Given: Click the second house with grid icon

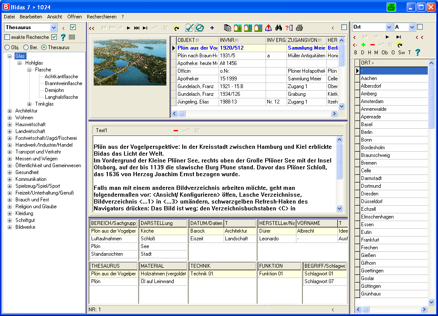Looking at the screenshot, I should 248,28.
